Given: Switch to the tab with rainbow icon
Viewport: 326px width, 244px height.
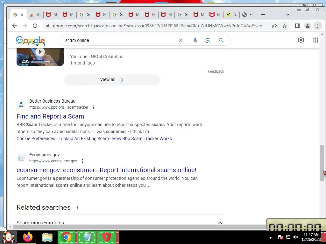Looking at the screenshot, I should click(35, 15).
